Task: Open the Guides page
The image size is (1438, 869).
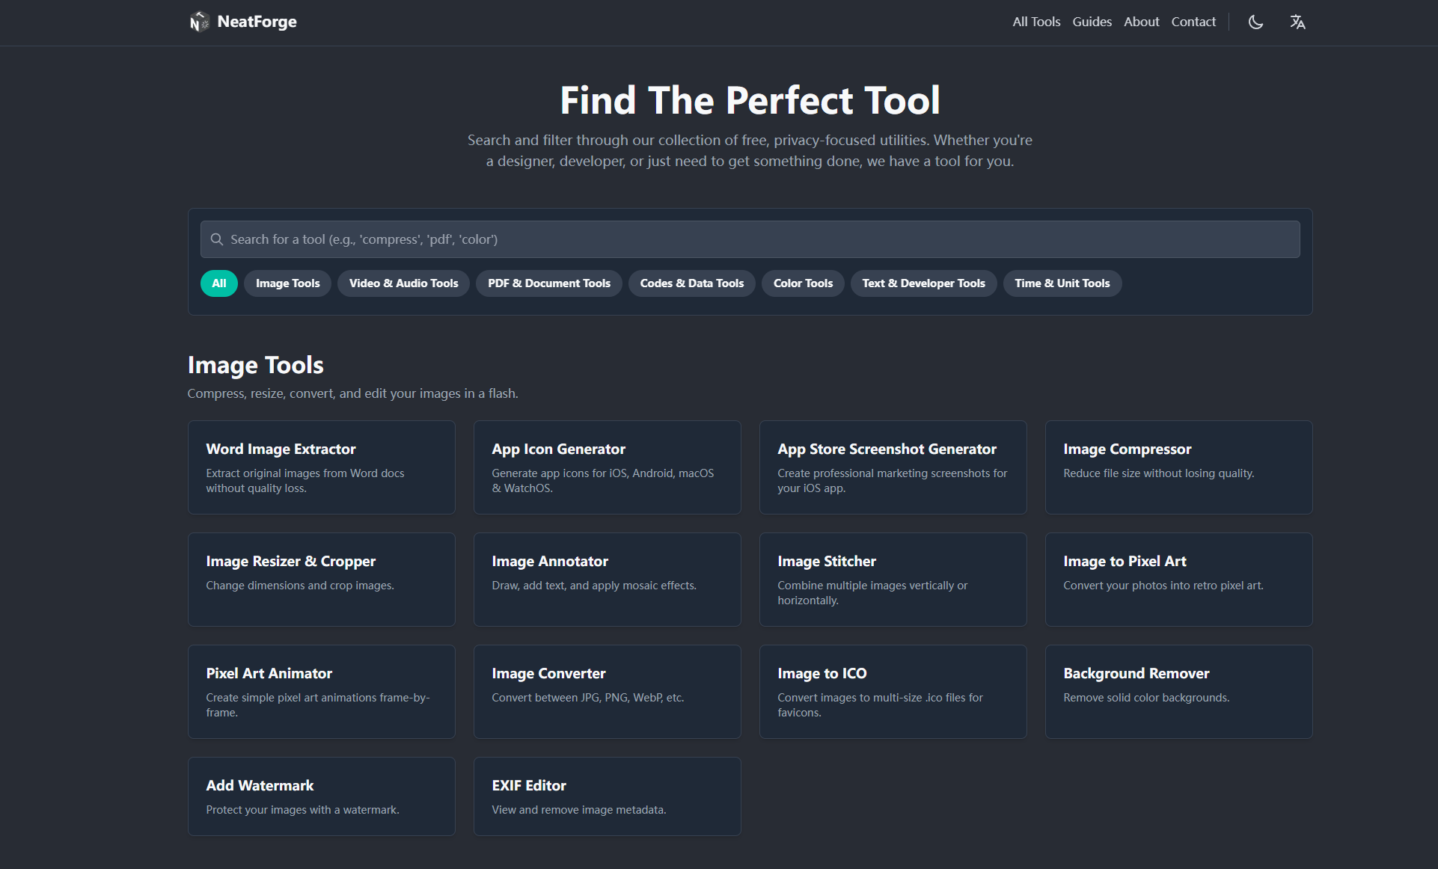Action: (1092, 22)
